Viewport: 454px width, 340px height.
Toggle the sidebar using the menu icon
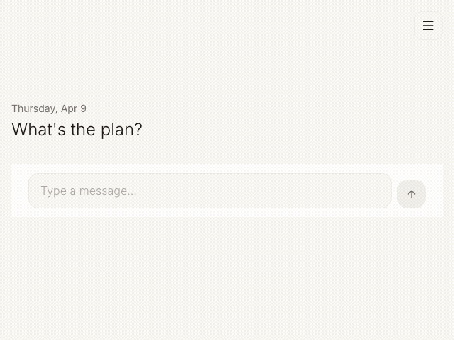428,25
